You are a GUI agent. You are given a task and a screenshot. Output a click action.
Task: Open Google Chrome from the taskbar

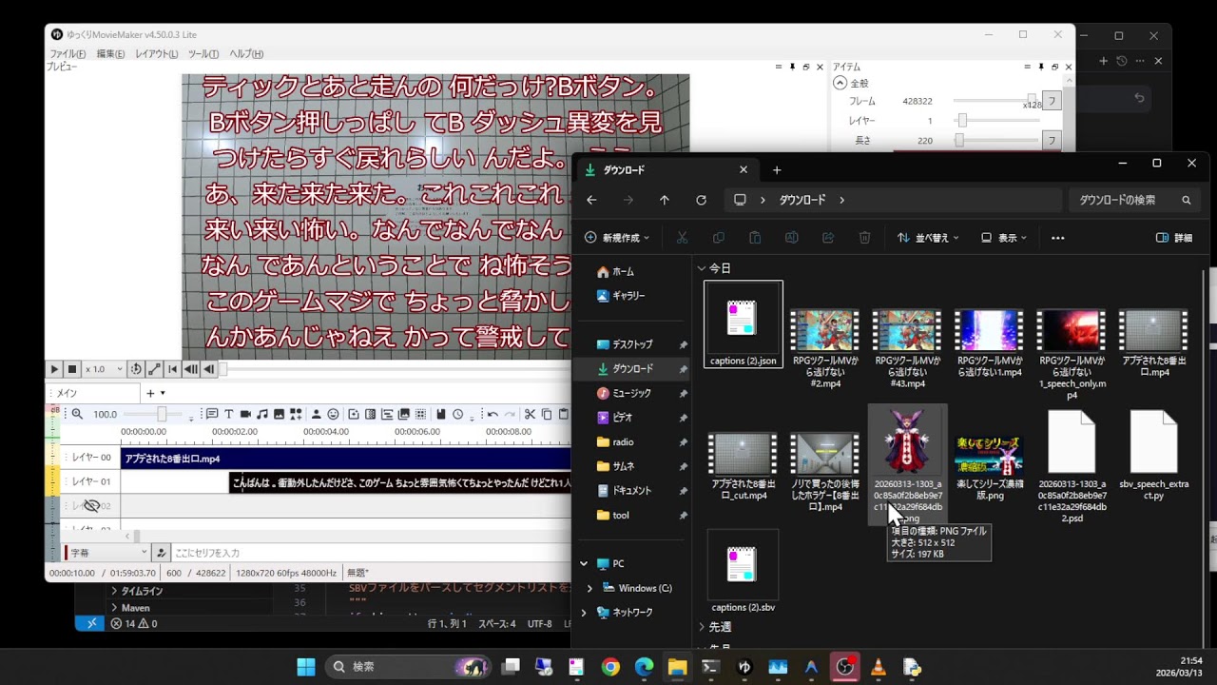610,667
